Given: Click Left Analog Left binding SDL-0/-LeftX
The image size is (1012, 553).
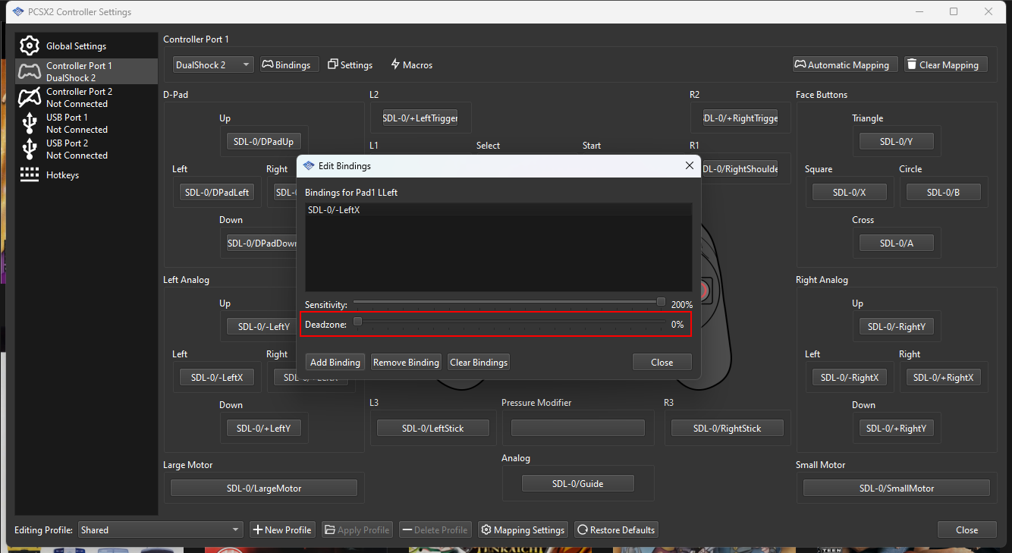Looking at the screenshot, I should coord(217,377).
